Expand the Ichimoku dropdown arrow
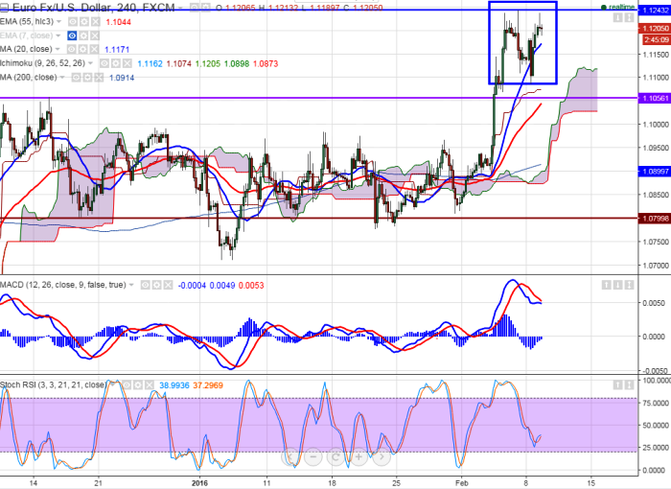The height and width of the screenshot is (489, 671). (x=90, y=63)
